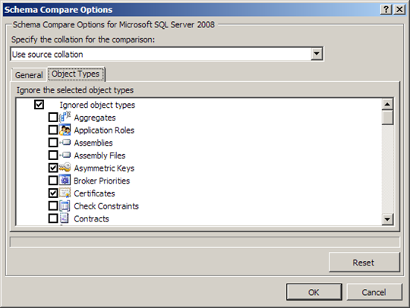
Task: Switch to the General tab
Action: tap(29, 75)
